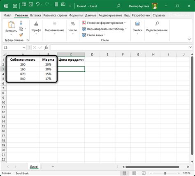Open the Name Box dropdown arrow
Image resolution: width=195 pixels, height=176 pixels.
point(24,48)
